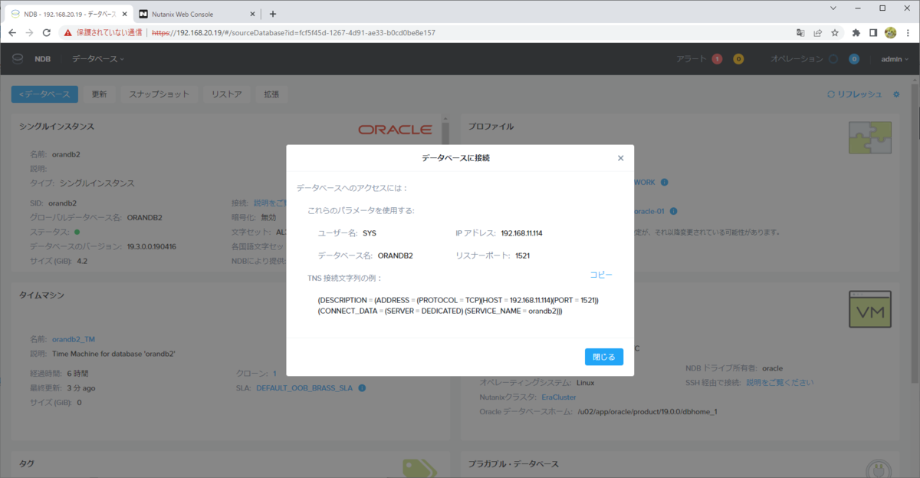The image size is (920, 478).
Task: Open a new browser tab
Action: click(273, 14)
